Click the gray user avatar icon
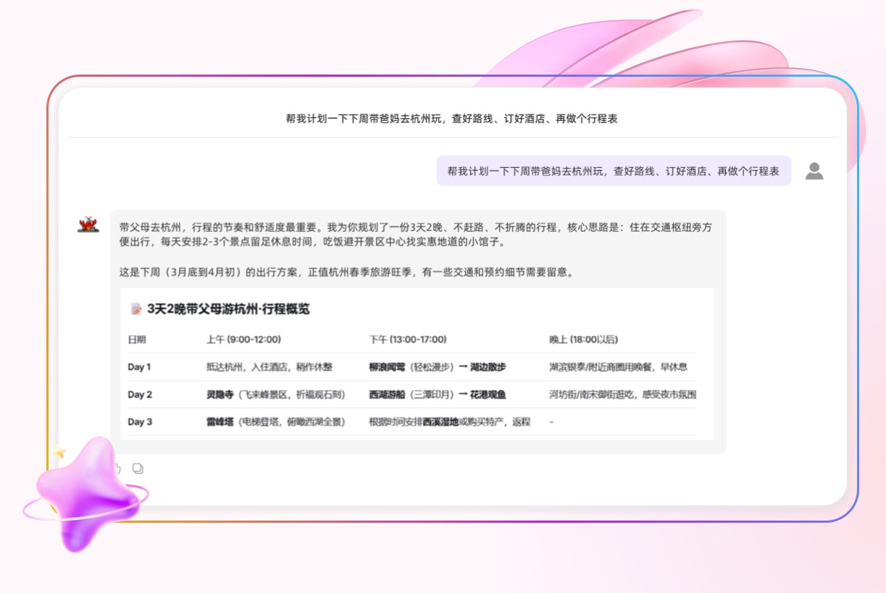The width and height of the screenshot is (886, 593). (x=814, y=172)
